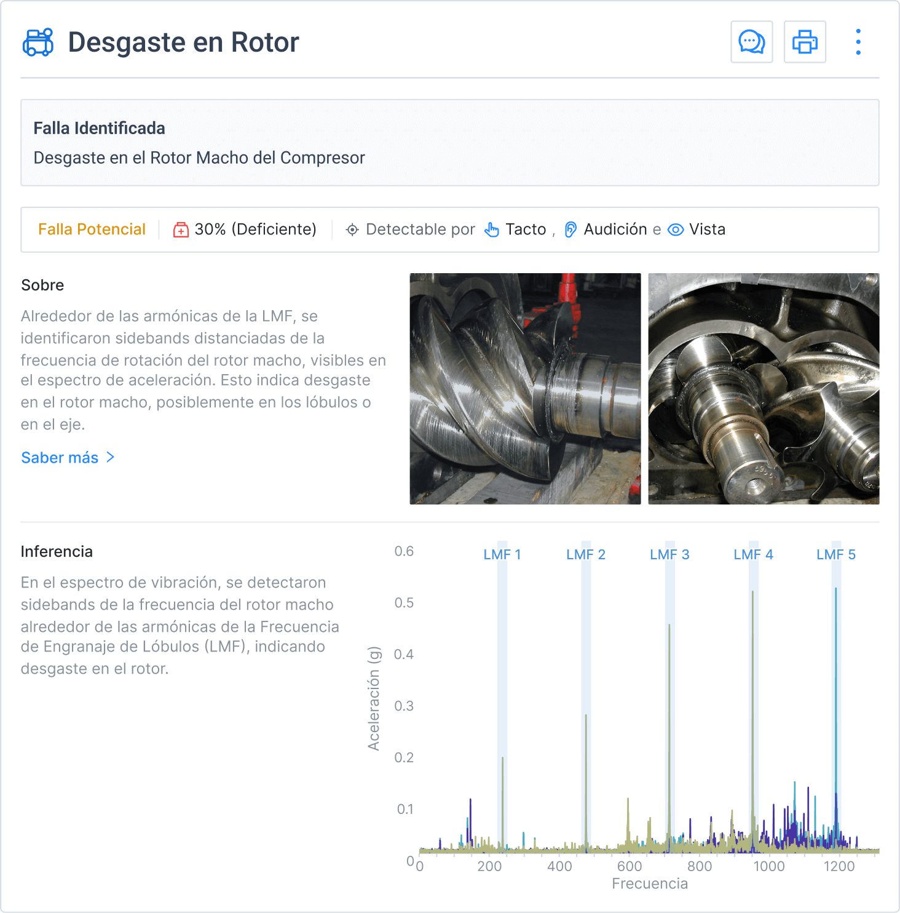Select the LMF 2 harmonic marker

click(586, 554)
